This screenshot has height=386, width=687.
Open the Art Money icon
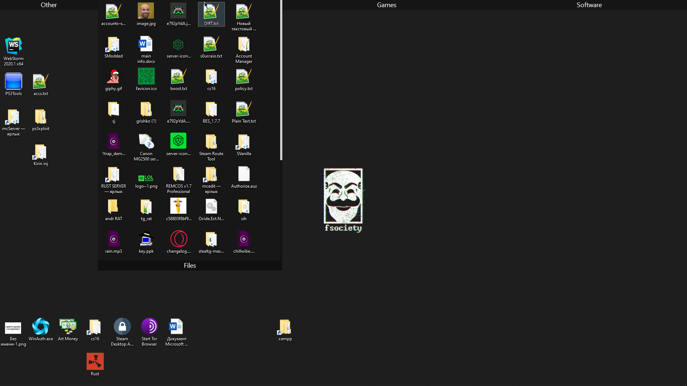tap(68, 327)
